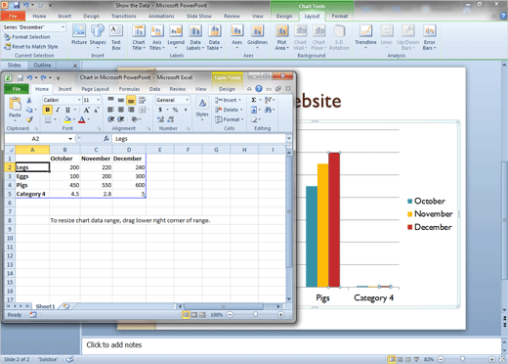Click the Font Color red A button
The height and width of the screenshot is (364, 508).
click(82, 119)
